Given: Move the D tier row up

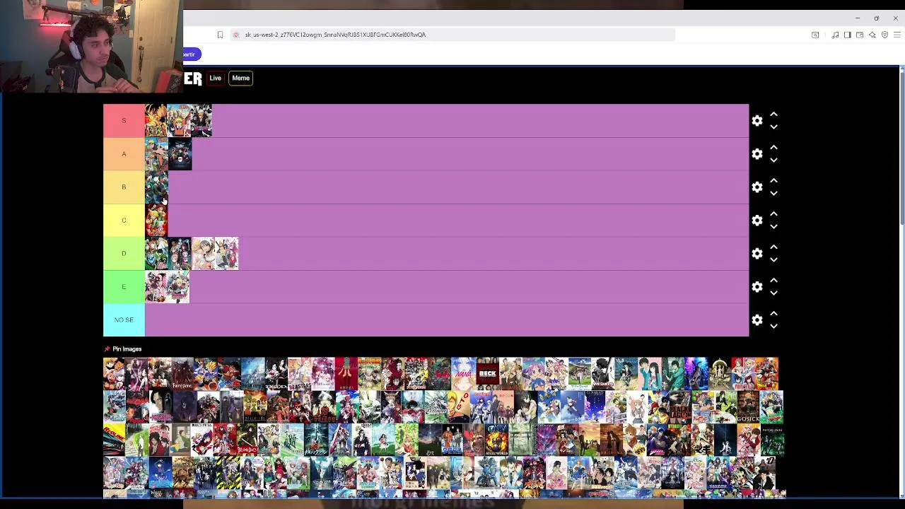Looking at the screenshot, I should click(773, 247).
